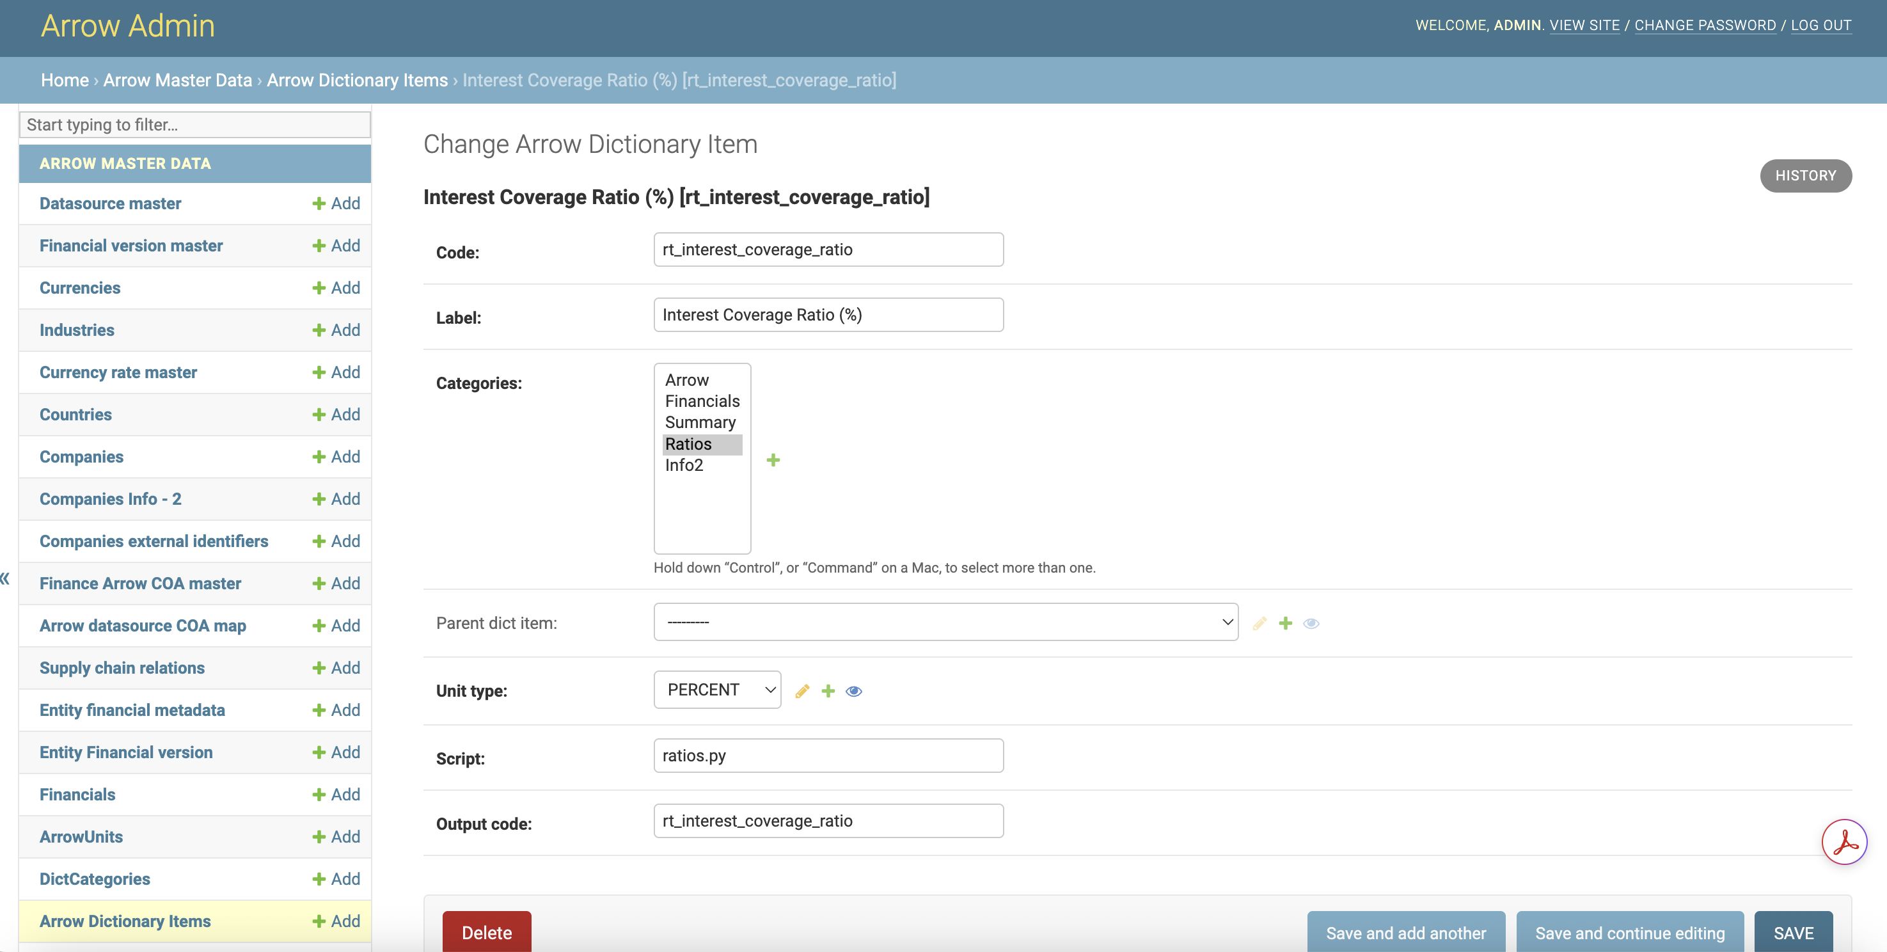
Task: Add a new Companies Info - 2 entry
Action: click(336, 499)
